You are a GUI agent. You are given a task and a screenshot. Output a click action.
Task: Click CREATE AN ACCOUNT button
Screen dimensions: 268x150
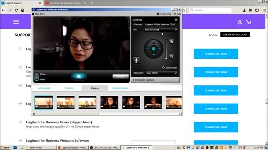click(235, 35)
